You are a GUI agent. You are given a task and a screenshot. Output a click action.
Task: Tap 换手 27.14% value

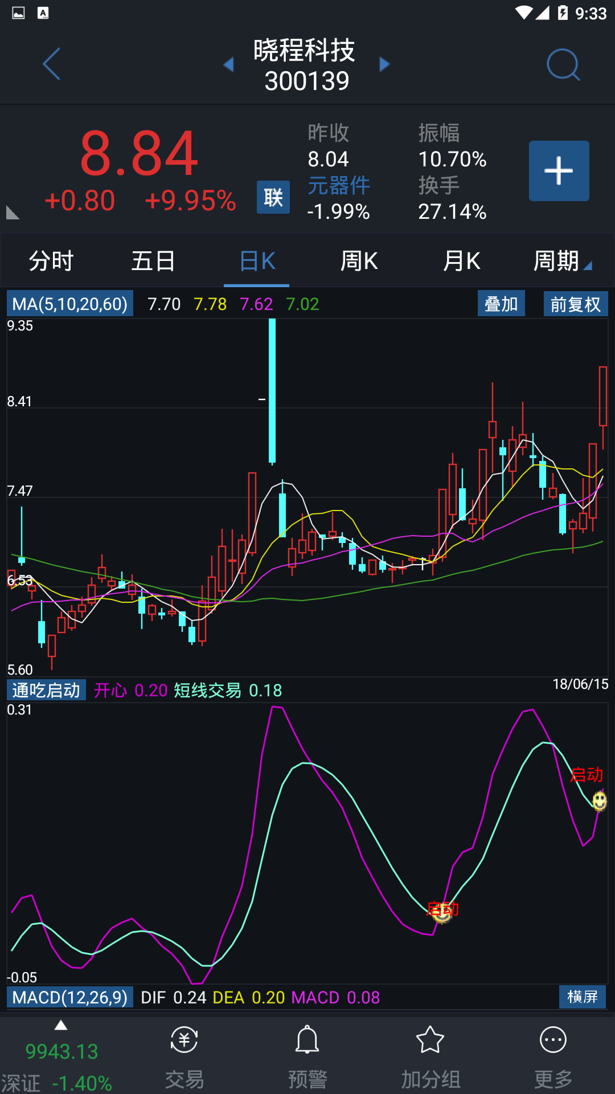click(452, 212)
